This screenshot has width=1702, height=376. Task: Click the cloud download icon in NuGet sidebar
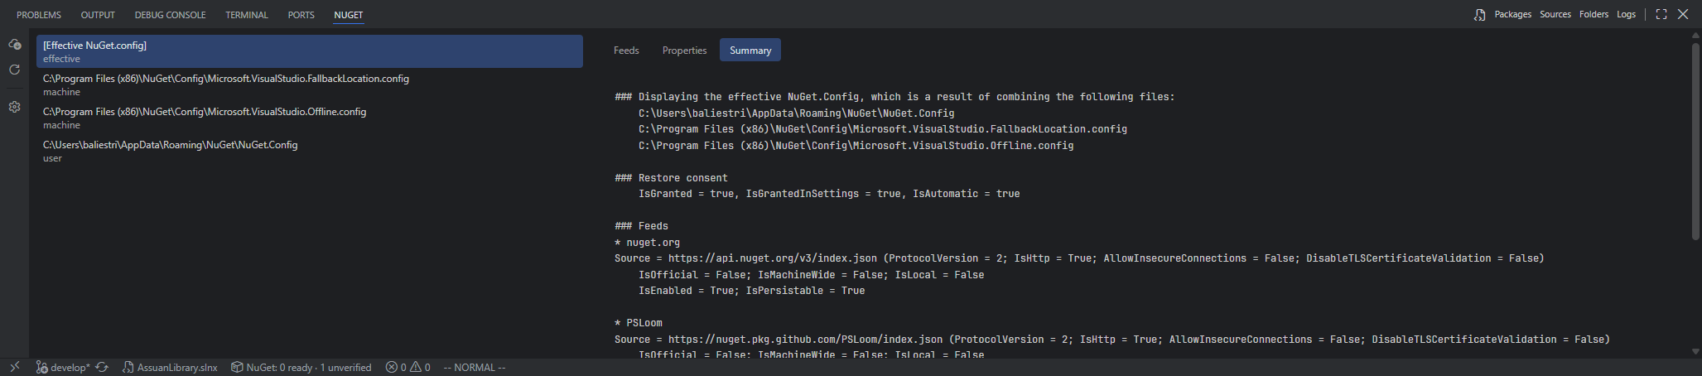(x=14, y=44)
